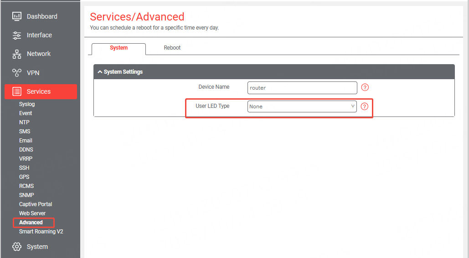Switch to the Reboot tab
This screenshot has width=469, height=258.
click(172, 48)
